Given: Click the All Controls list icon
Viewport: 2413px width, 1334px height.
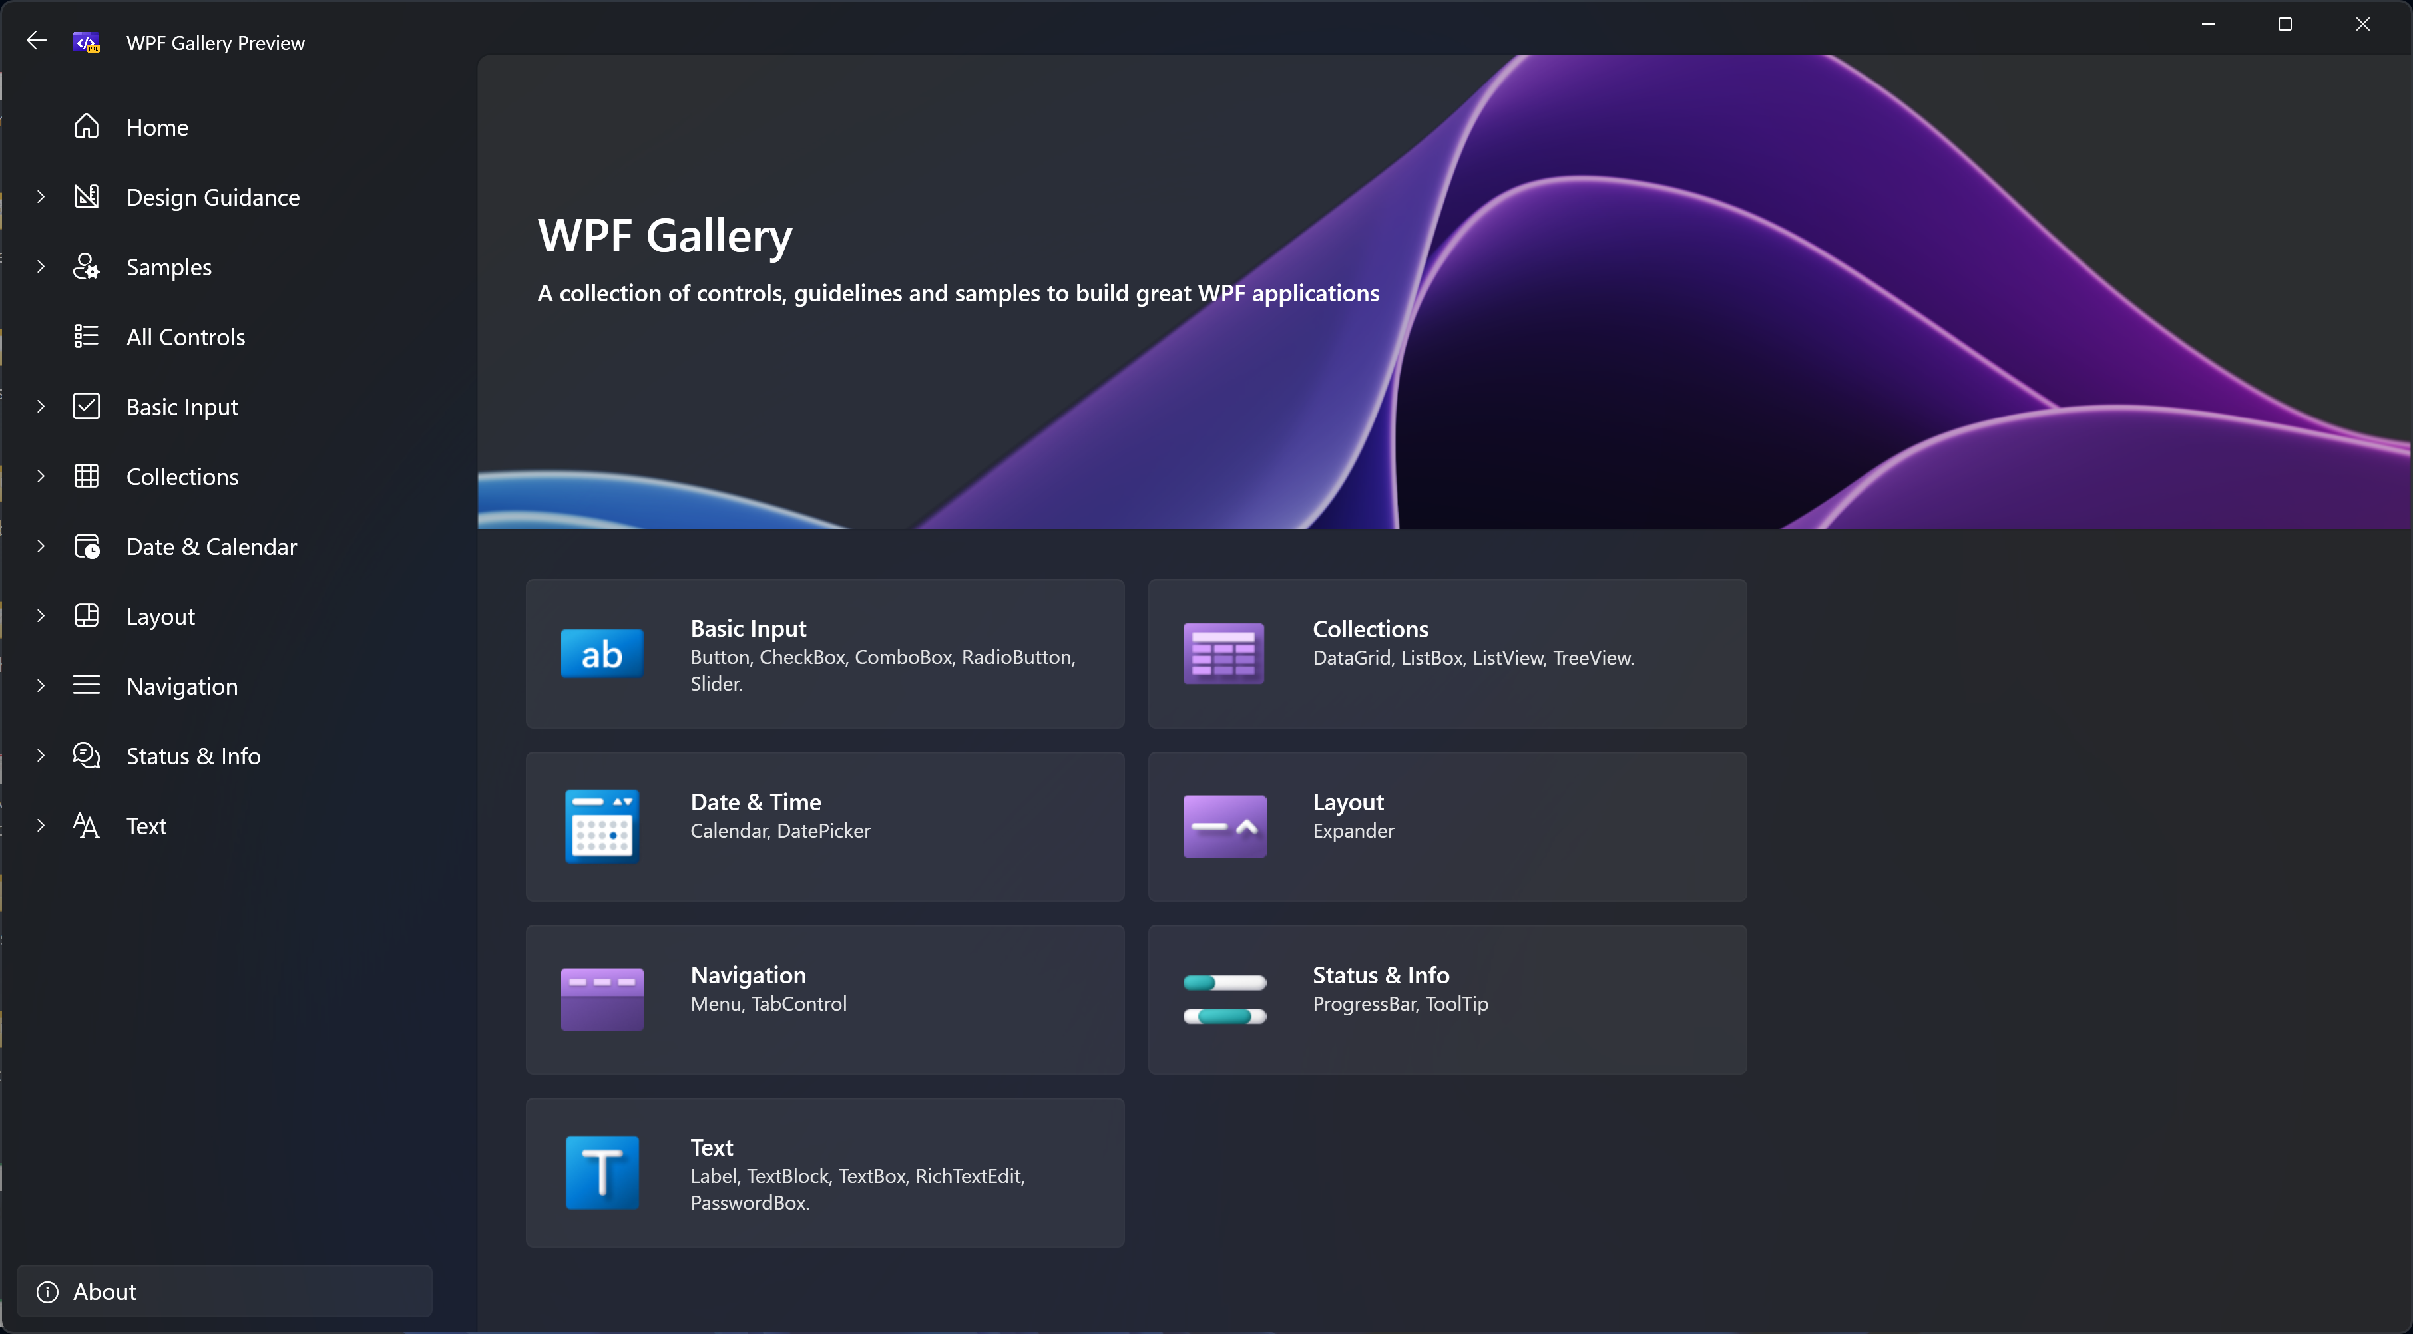Looking at the screenshot, I should pyautogui.click(x=86, y=336).
